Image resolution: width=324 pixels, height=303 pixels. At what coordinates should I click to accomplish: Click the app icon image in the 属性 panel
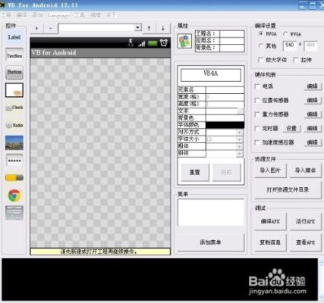tap(184, 41)
